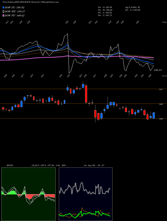This screenshot has width=167, height=221.
Task: Click the MACD (12,26,9) values text
Action: click(45, 165)
